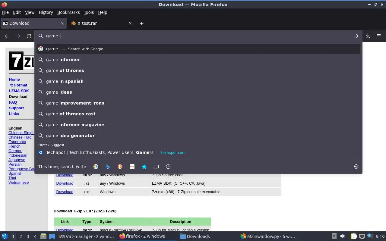
Task: Open the Bookmarks menu
Action: point(68,12)
